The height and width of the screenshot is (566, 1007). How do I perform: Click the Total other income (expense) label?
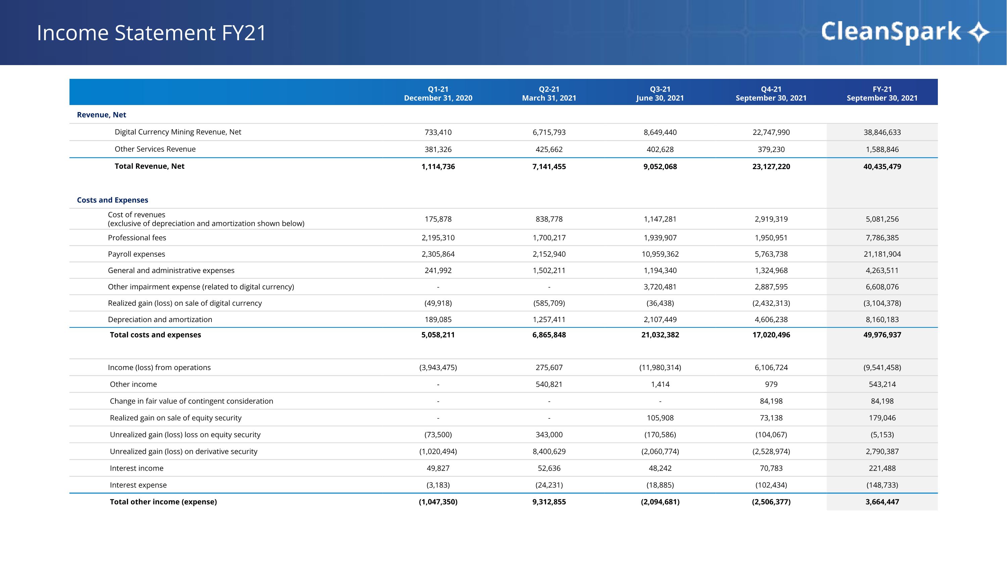(163, 502)
